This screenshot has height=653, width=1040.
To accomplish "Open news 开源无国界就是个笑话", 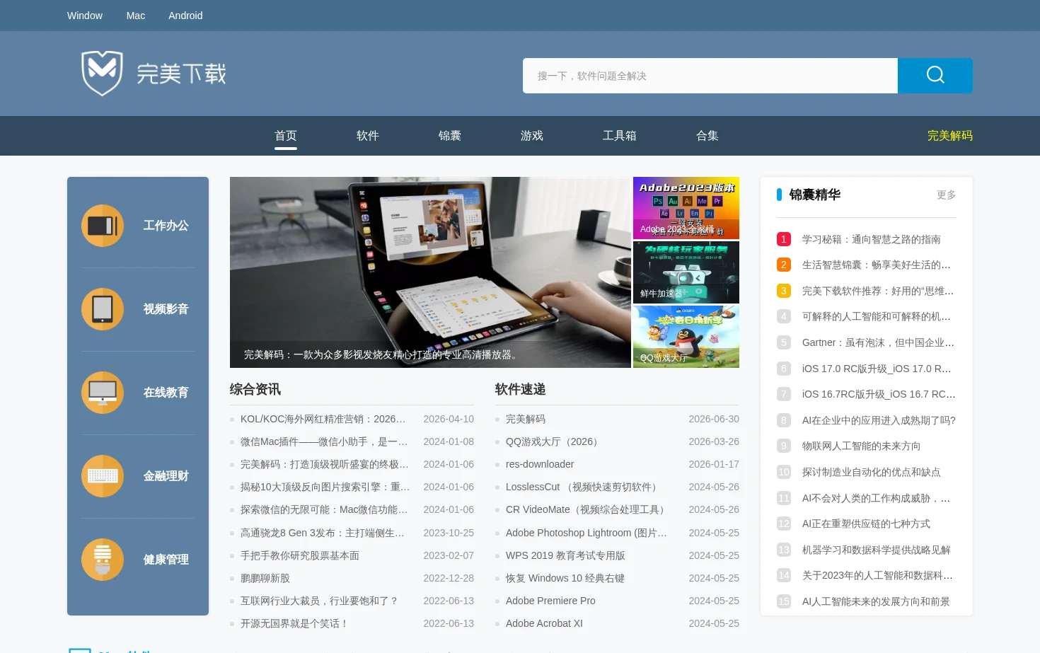I will click(x=294, y=624).
